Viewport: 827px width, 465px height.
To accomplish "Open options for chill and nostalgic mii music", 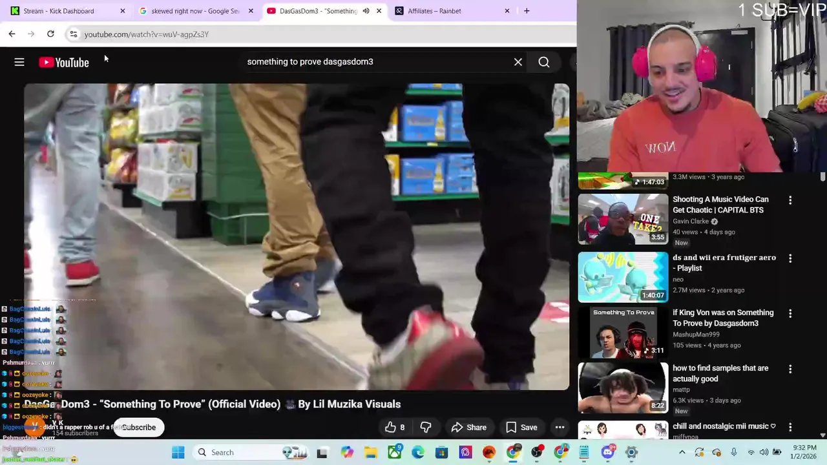I will click(790, 428).
